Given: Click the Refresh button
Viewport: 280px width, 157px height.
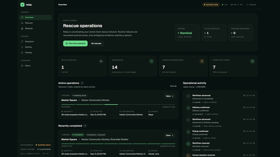Looking at the screenshot, I should 251,5.
